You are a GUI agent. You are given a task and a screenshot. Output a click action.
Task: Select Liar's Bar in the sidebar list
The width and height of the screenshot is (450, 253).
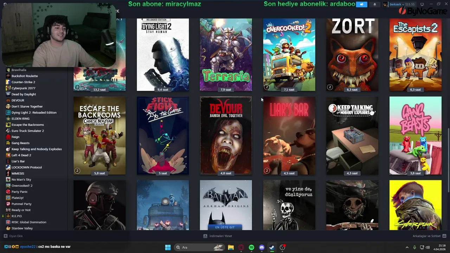click(x=18, y=161)
